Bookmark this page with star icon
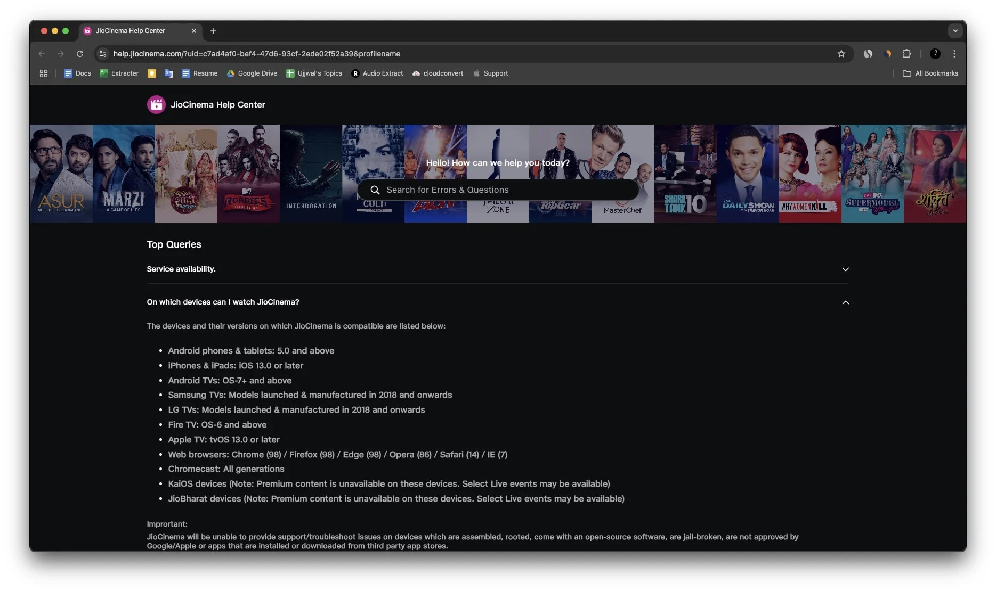The image size is (996, 591). click(841, 54)
